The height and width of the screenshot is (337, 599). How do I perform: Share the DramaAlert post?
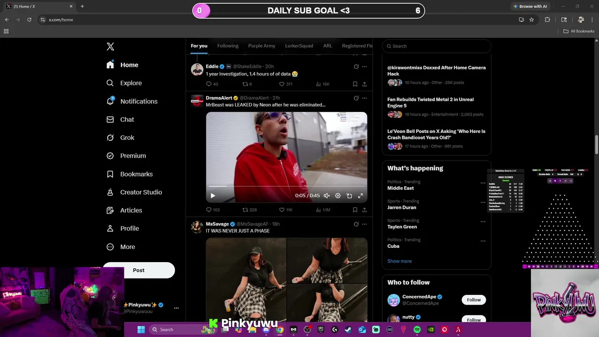coord(364,210)
